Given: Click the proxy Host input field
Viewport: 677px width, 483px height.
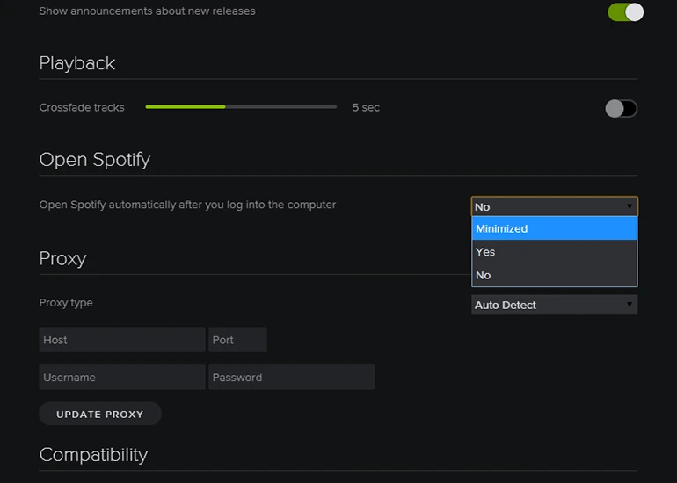Looking at the screenshot, I should [122, 340].
